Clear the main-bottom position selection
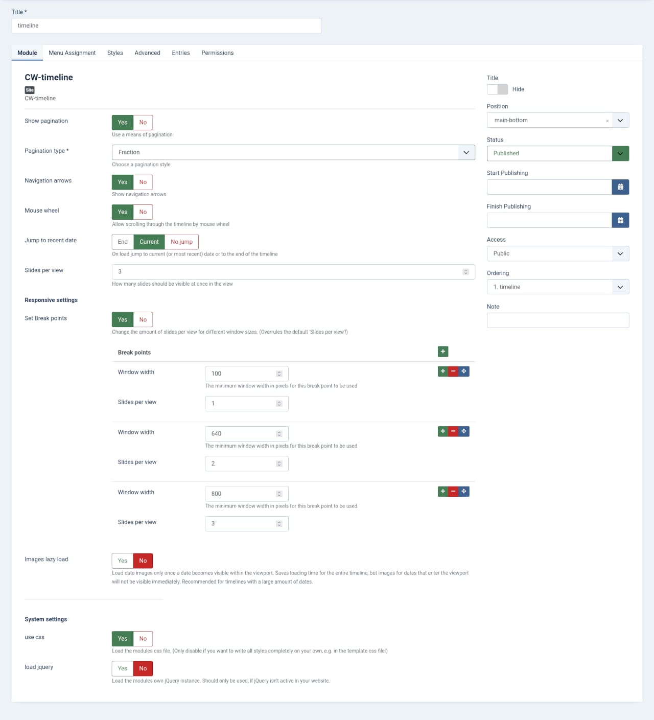 [x=607, y=121]
